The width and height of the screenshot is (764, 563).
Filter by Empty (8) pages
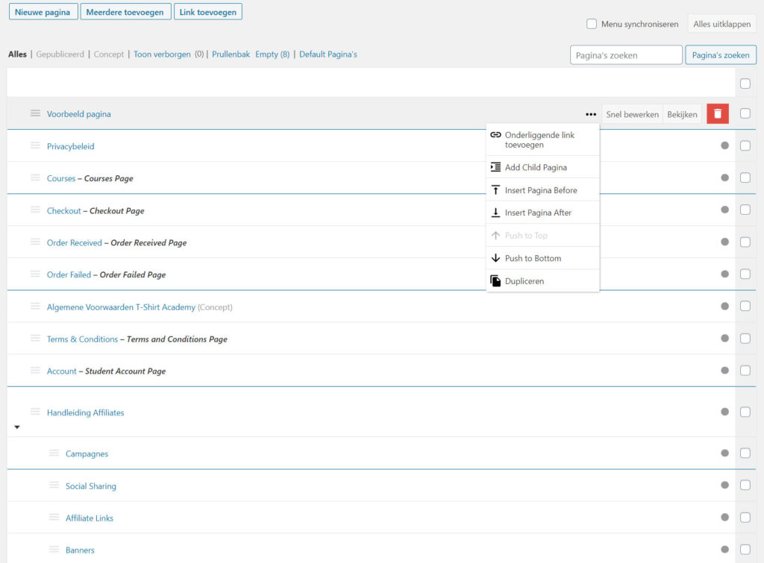click(272, 54)
